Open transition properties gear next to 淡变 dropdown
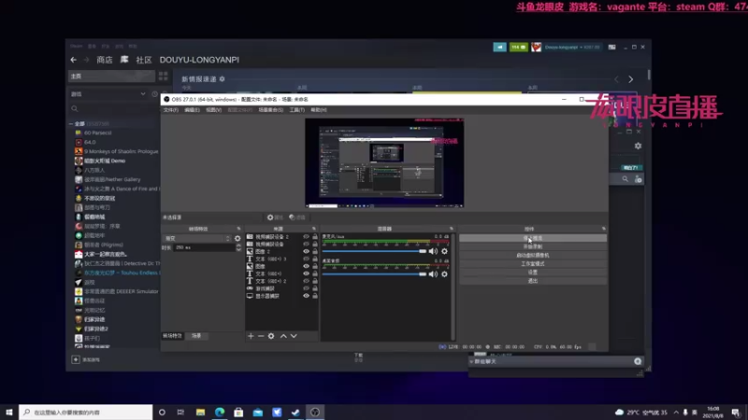Screen dimensions: 748x420 [x=237, y=239]
